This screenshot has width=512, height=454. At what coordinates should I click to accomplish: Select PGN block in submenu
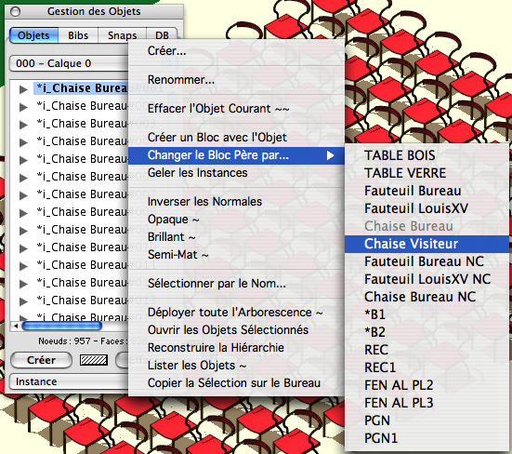(x=427, y=421)
